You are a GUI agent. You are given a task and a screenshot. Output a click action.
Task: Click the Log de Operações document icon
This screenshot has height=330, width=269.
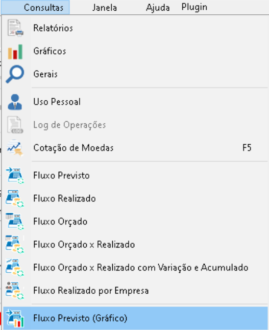pyautogui.click(x=15, y=125)
